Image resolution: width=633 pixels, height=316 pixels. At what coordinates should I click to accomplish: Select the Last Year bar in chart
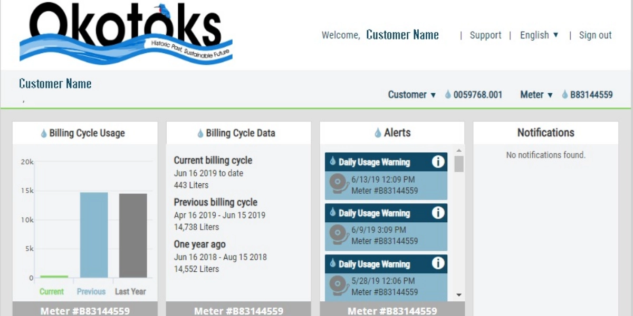point(133,235)
